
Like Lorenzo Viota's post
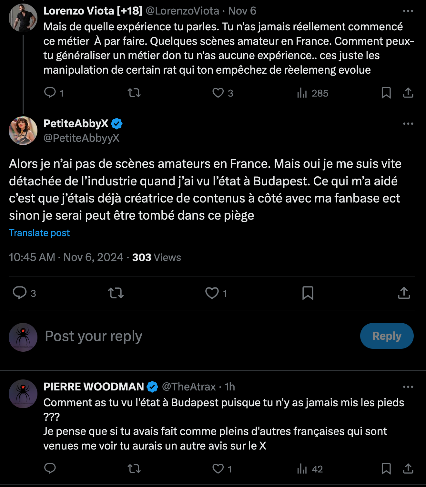[218, 93]
